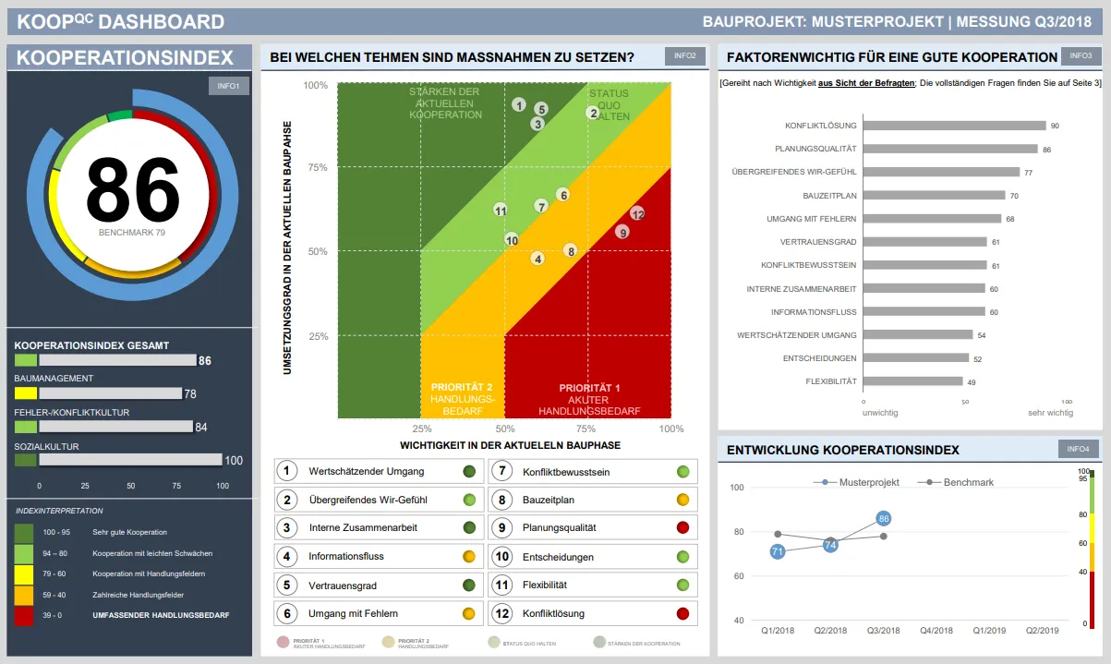1111x664 pixels.
Task: Click data point 11 in the matrix
Action: (x=500, y=211)
